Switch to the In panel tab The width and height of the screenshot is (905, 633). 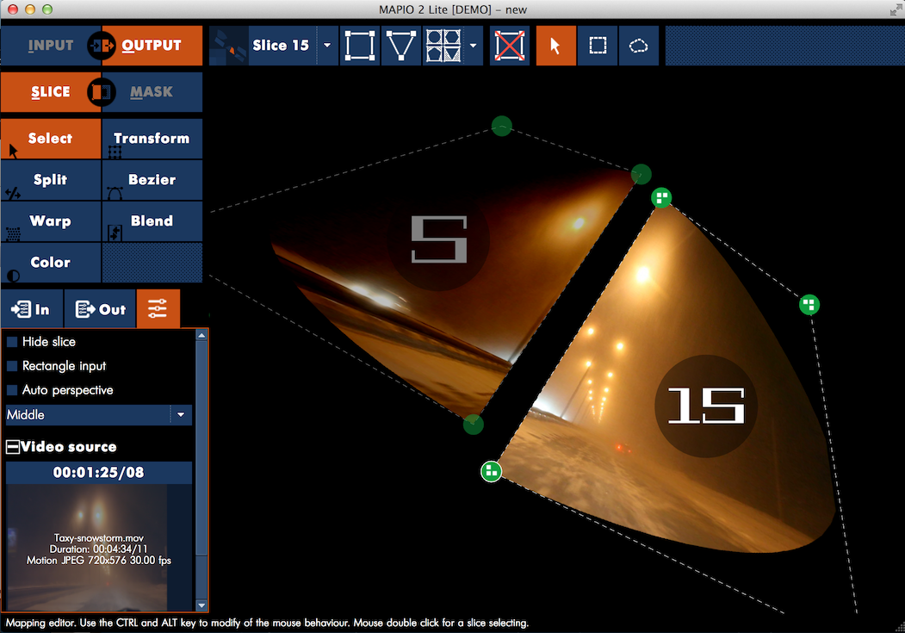click(x=32, y=308)
